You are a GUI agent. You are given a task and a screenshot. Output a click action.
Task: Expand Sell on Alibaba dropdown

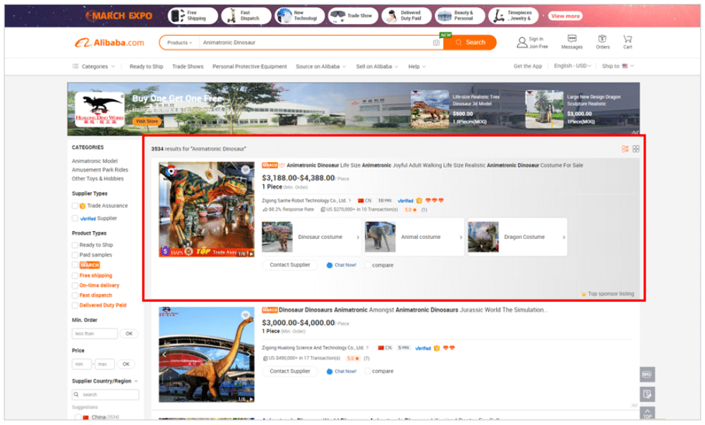click(x=377, y=66)
